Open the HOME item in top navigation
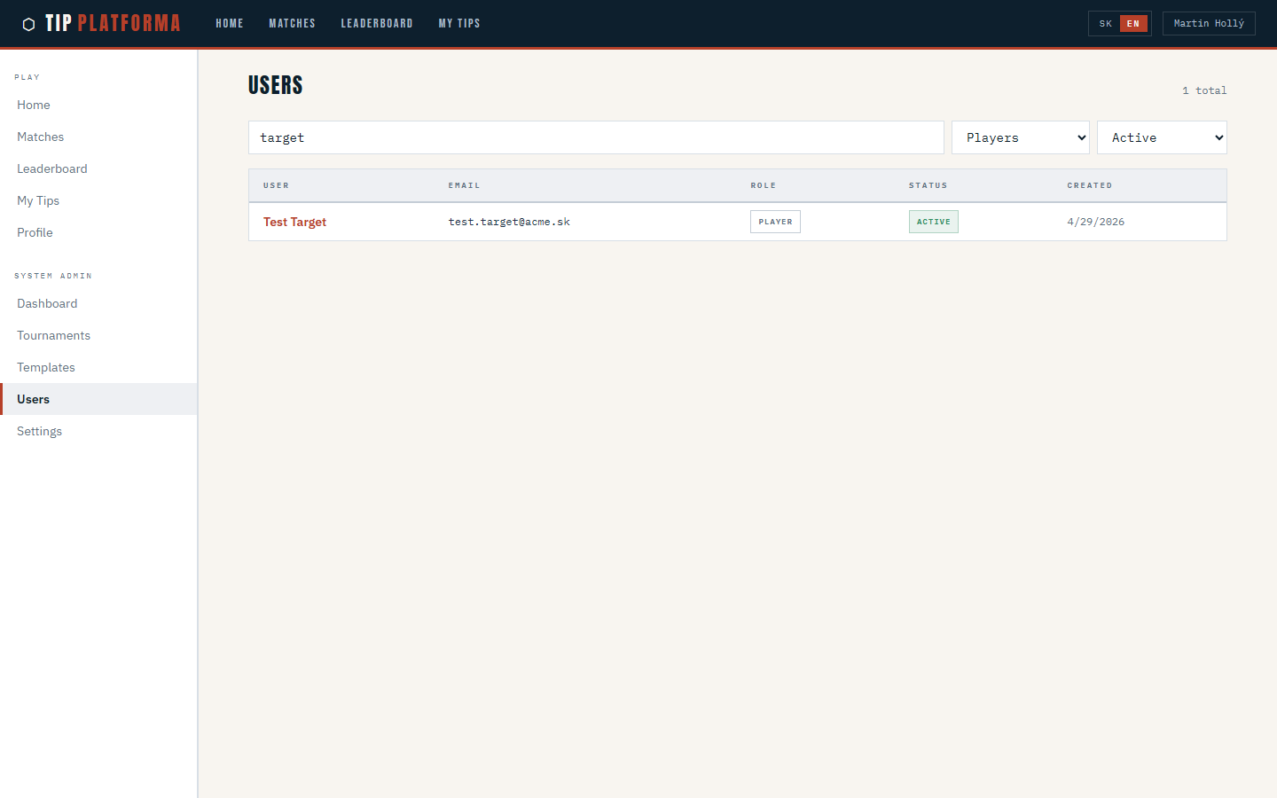The height and width of the screenshot is (798, 1277). point(229,23)
